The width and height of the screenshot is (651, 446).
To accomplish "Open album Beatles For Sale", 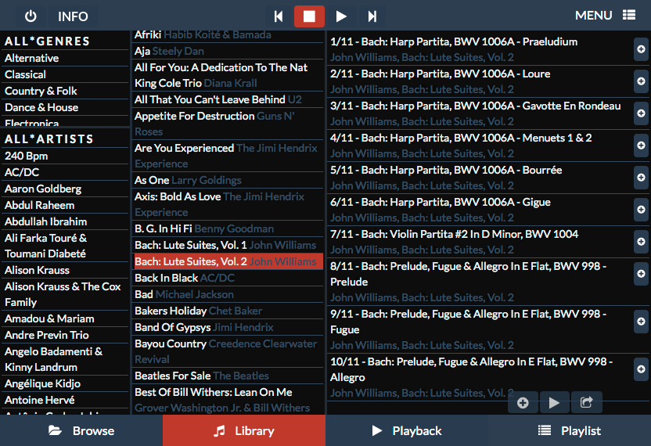I will pos(228,376).
